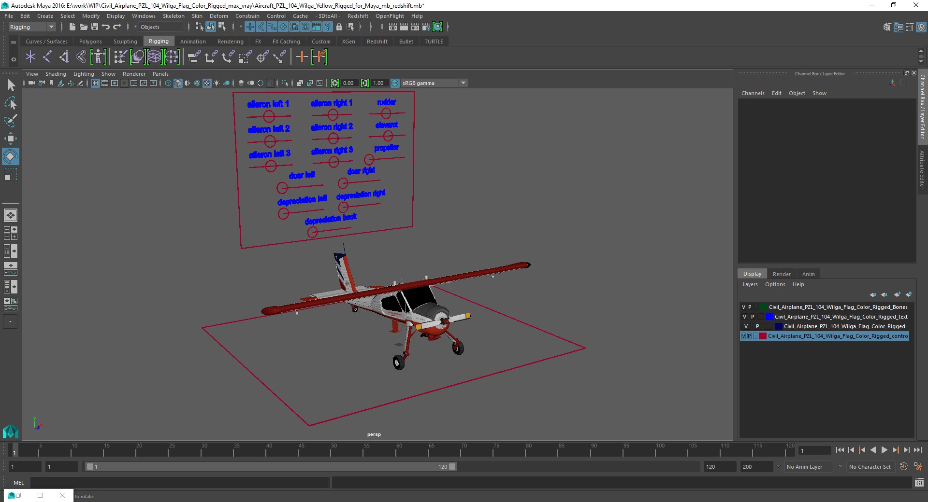Click the green color swatch of Rigged_Bones layer
This screenshot has height=502, width=928.
point(764,307)
